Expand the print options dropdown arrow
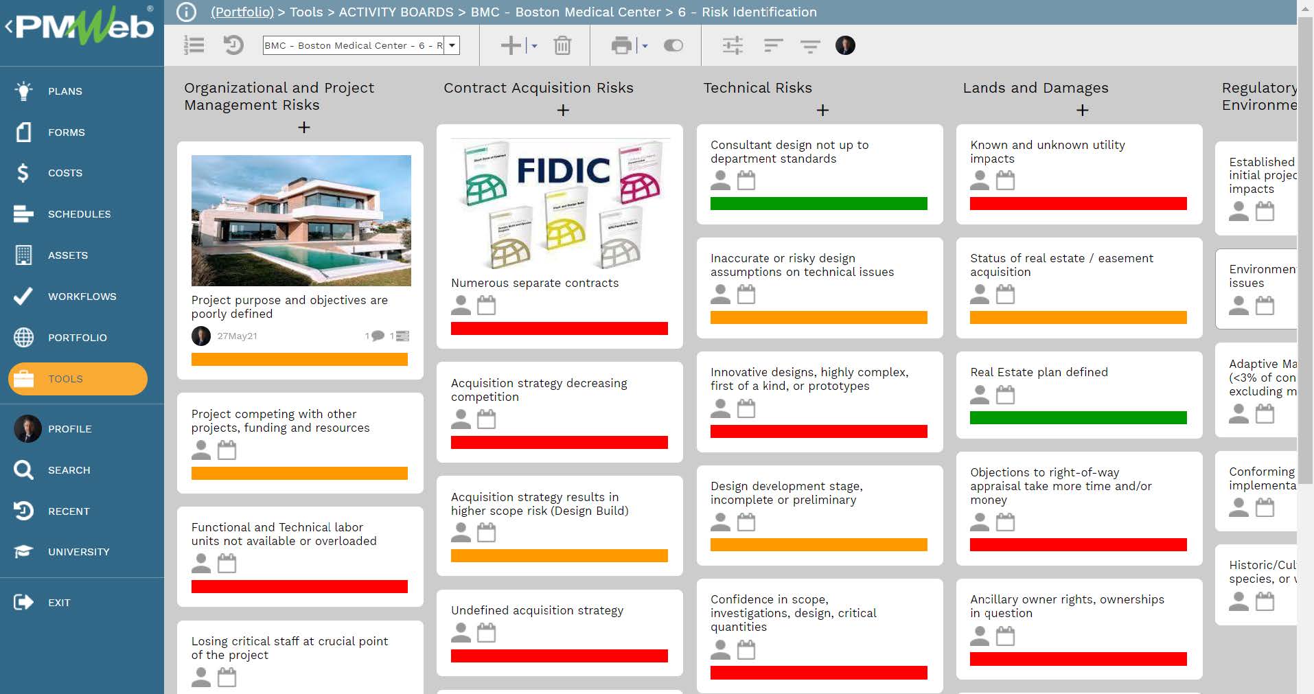Screen dimensions: 1314x694 coord(645,46)
